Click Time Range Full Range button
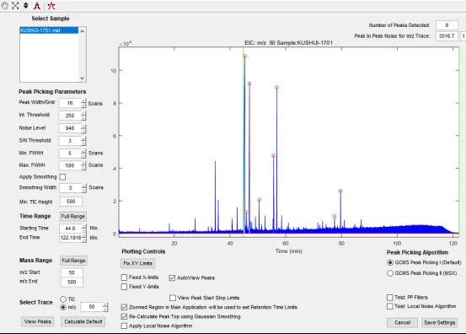Screen dimensions: 466x334 (73, 216)
